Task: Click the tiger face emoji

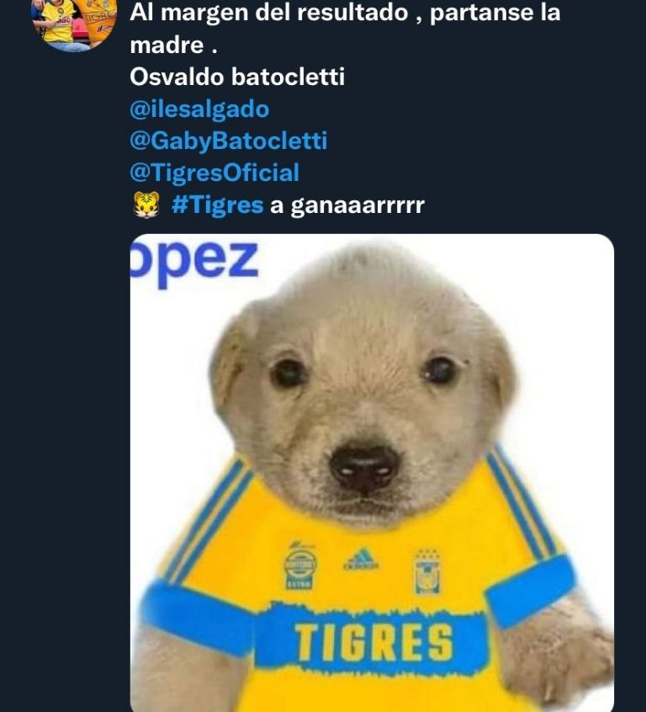Action: (146, 205)
